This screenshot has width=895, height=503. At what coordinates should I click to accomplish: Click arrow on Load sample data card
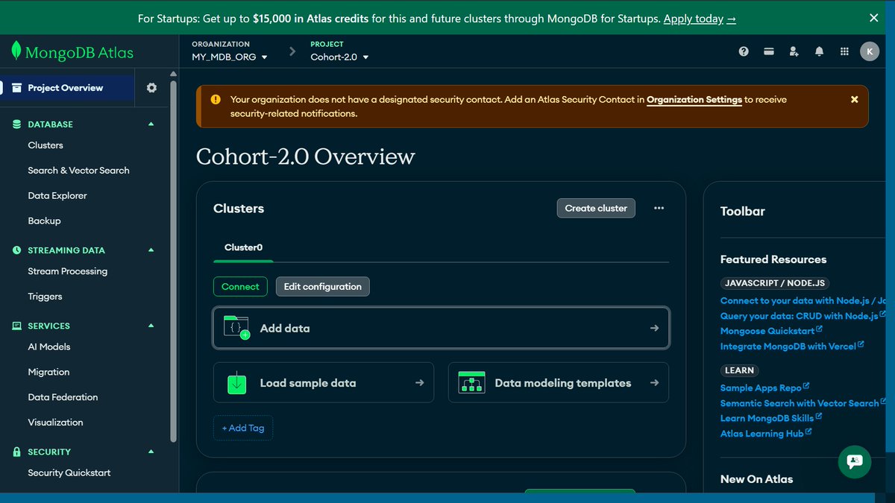pyautogui.click(x=419, y=383)
